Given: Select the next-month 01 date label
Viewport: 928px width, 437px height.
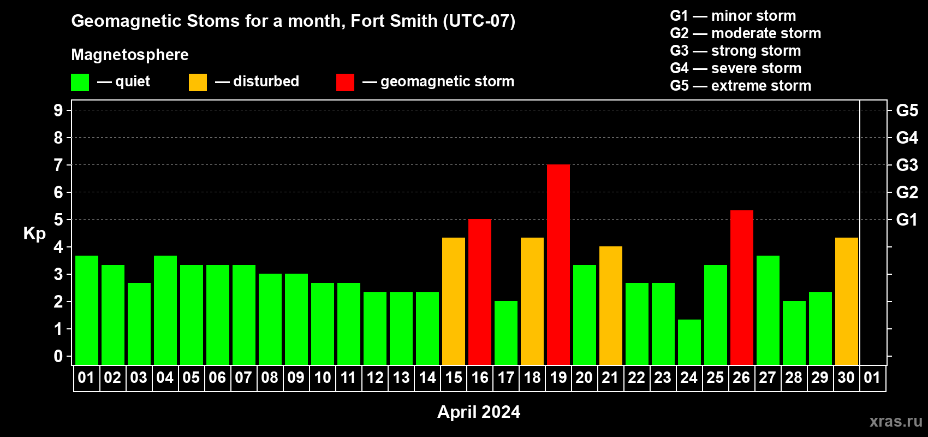Looking at the screenshot, I should point(872,378).
